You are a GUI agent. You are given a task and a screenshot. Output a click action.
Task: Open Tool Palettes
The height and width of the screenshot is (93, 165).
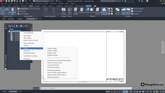(x=76, y=11)
